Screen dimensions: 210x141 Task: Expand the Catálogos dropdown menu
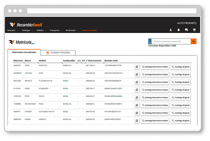pos(27,30)
